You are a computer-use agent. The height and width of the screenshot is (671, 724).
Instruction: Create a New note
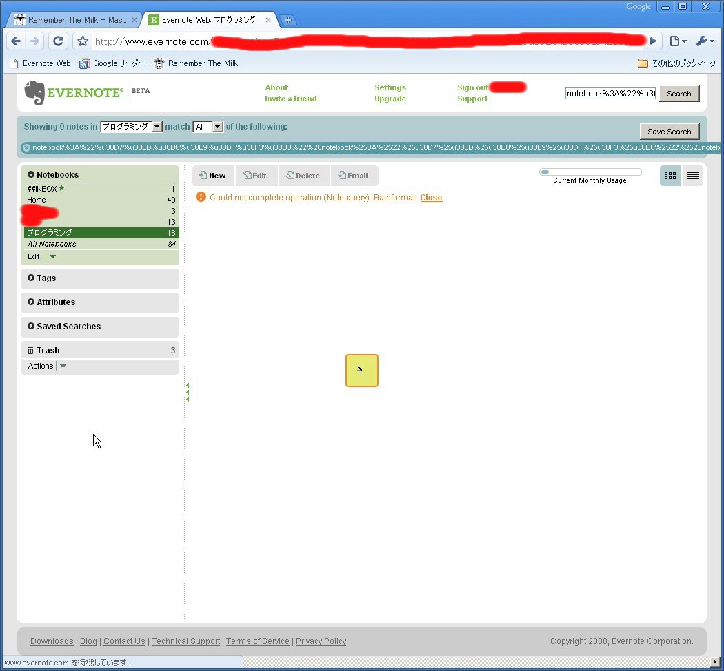tap(213, 175)
